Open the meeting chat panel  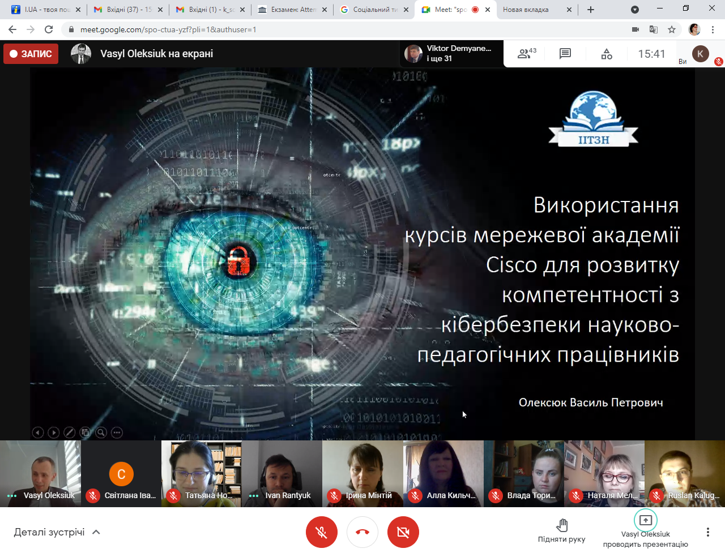pos(565,54)
